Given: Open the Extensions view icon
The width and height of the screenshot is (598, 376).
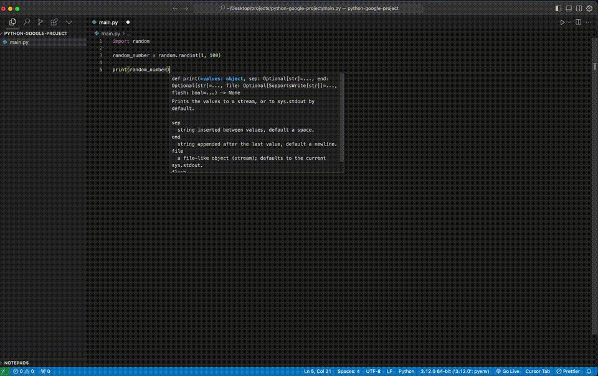Looking at the screenshot, I should coord(54,22).
